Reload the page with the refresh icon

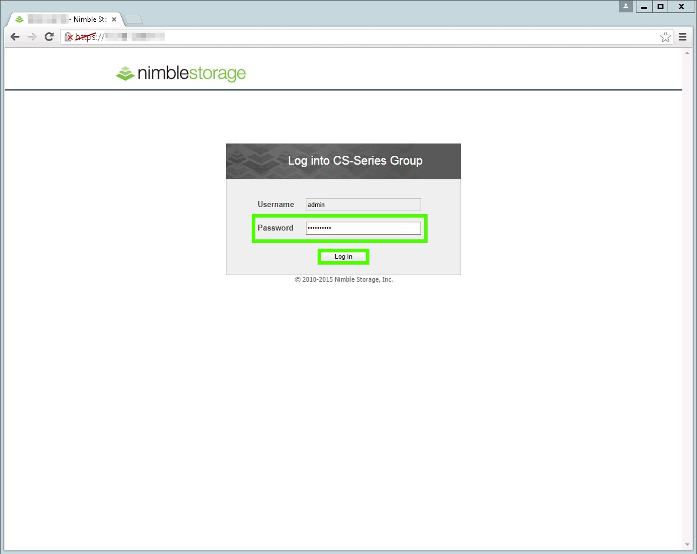coord(49,36)
